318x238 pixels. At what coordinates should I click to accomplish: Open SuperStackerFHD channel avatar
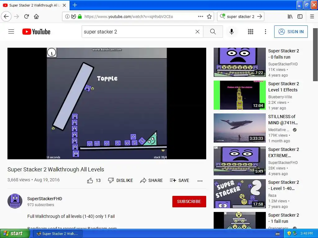click(15, 201)
